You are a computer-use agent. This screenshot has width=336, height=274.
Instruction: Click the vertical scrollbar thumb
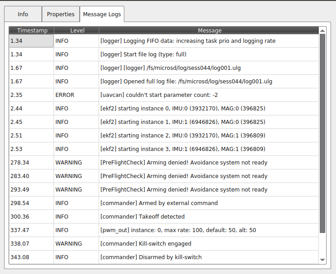tap(322, 133)
